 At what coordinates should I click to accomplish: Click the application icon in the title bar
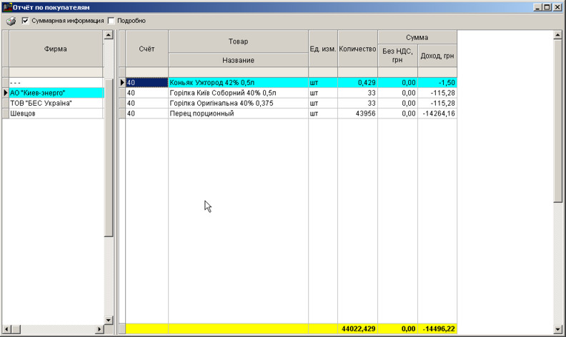point(6,6)
